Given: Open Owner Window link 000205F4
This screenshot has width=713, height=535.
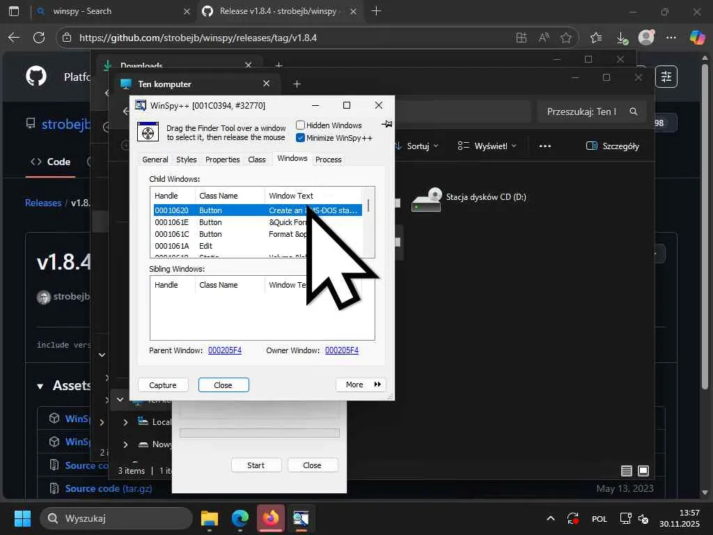Looking at the screenshot, I should 341,350.
